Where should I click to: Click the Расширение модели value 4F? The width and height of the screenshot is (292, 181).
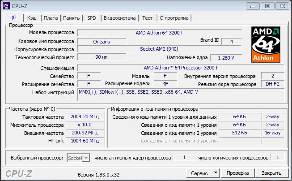click(x=165, y=84)
